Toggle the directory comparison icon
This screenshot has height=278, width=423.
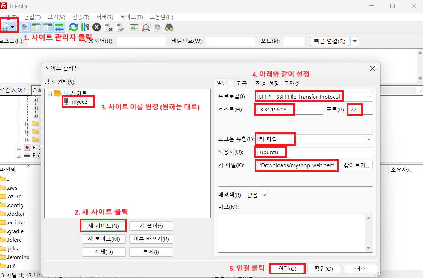coord(146,27)
